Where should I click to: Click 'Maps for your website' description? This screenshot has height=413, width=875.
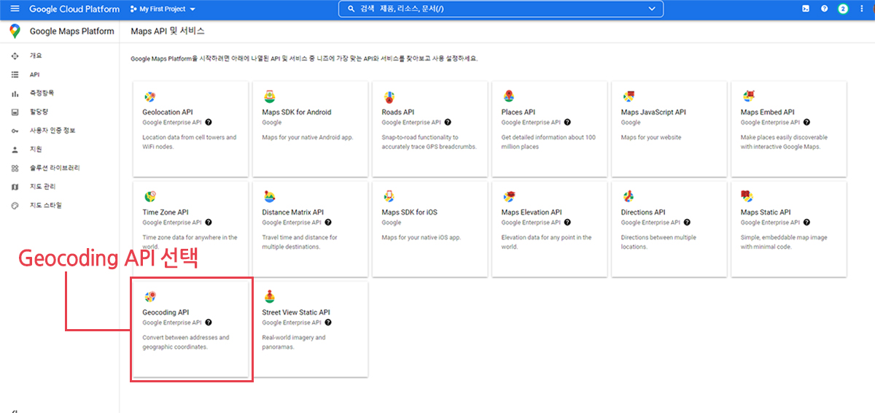click(651, 137)
